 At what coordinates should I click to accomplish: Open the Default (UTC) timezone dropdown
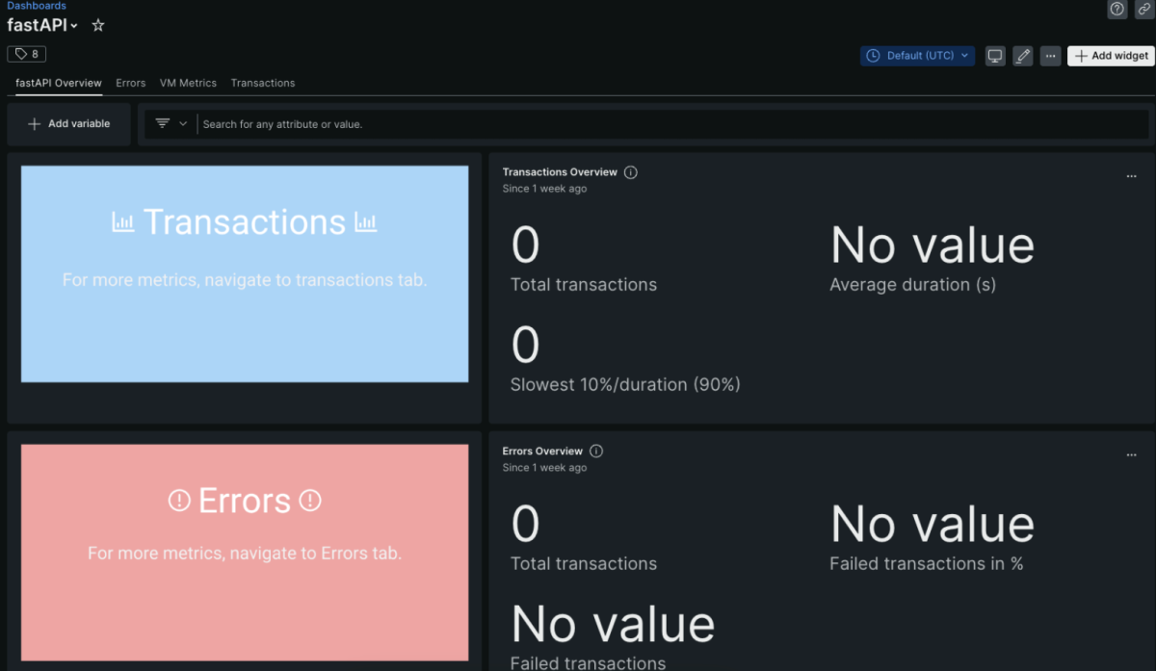point(917,55)
